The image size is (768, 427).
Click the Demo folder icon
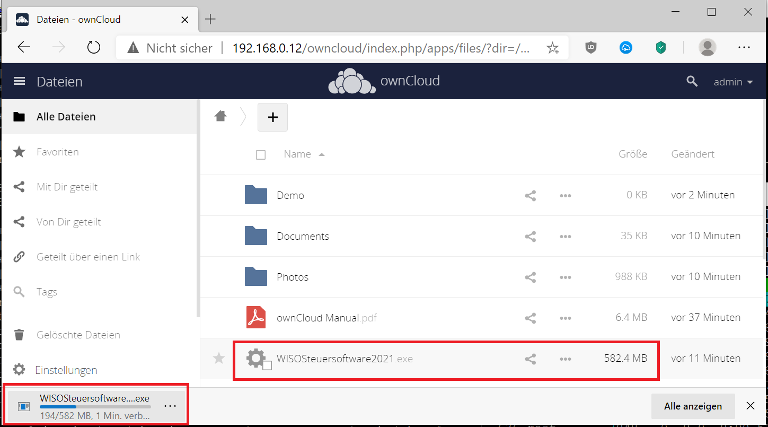(256, 195)
